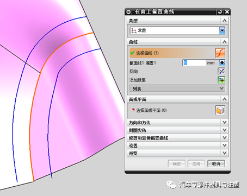Click the 添加新集 add new set icon

221,80
